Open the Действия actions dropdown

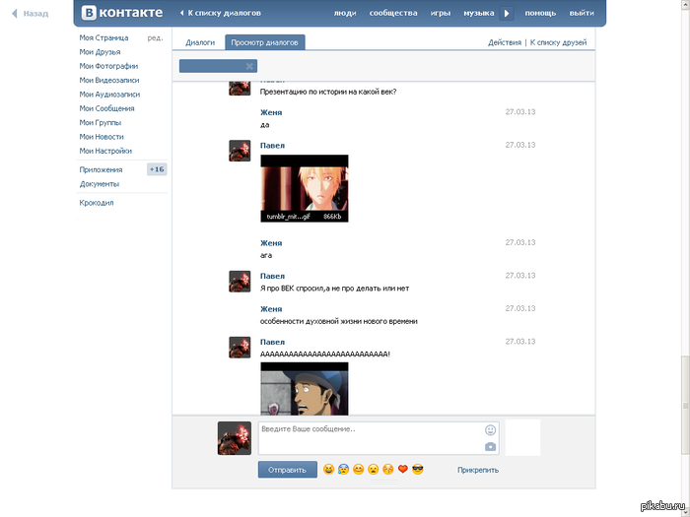[505, 43]
